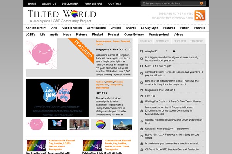This screenshot has height=154, width=232.
Task: Open Gallery: National Equality March 2009 link
Action: coord(174,121)
